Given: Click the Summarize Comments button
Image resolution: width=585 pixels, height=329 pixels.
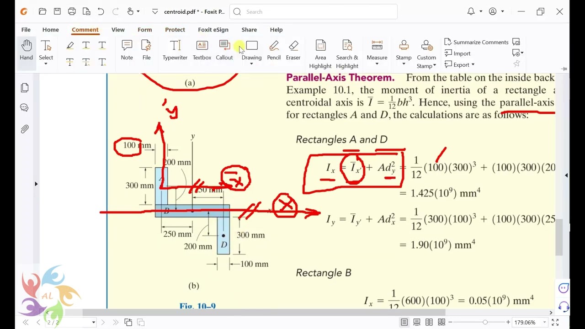Looking at the screenshot, I should tap(476, 42).
